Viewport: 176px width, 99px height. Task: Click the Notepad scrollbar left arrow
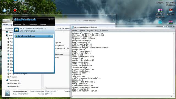click(x=73, y=96)
